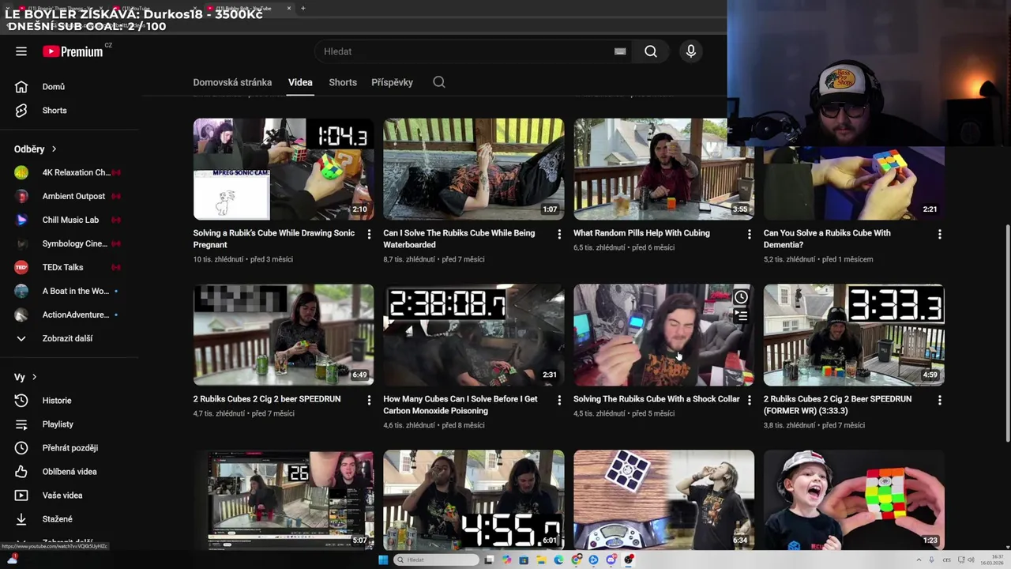This screenshot has height=569, width=1011.
Task: Open three-dot menu for Waterboarded video
Action: 559,234
